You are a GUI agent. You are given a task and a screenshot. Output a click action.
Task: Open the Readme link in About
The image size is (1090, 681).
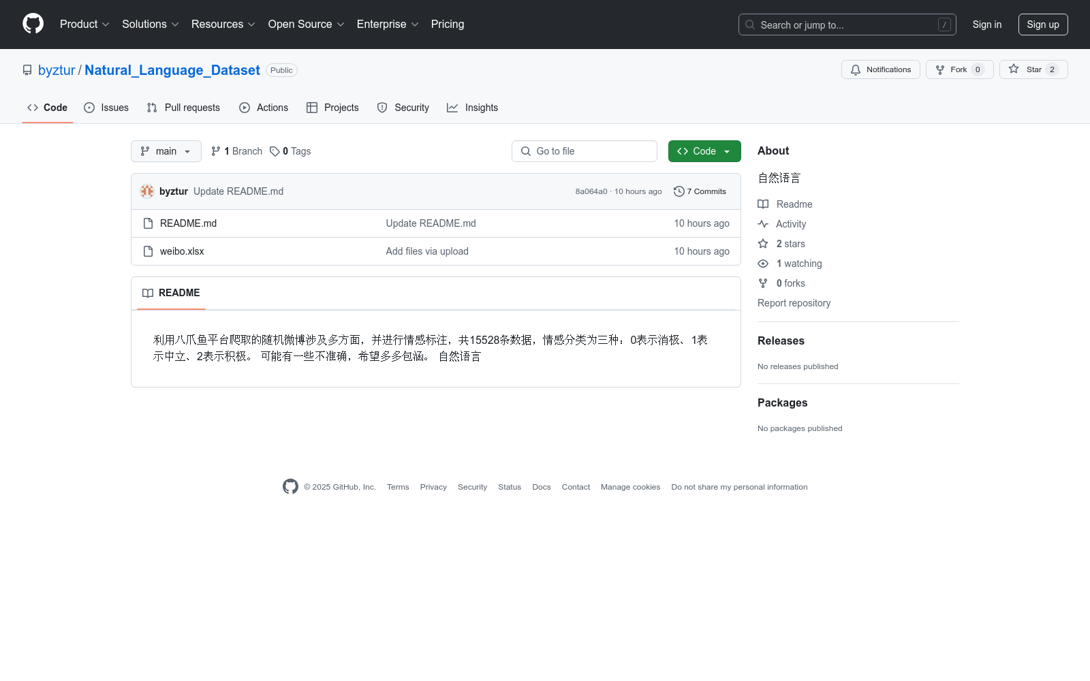pyautogui.click(x=785, y=204)
